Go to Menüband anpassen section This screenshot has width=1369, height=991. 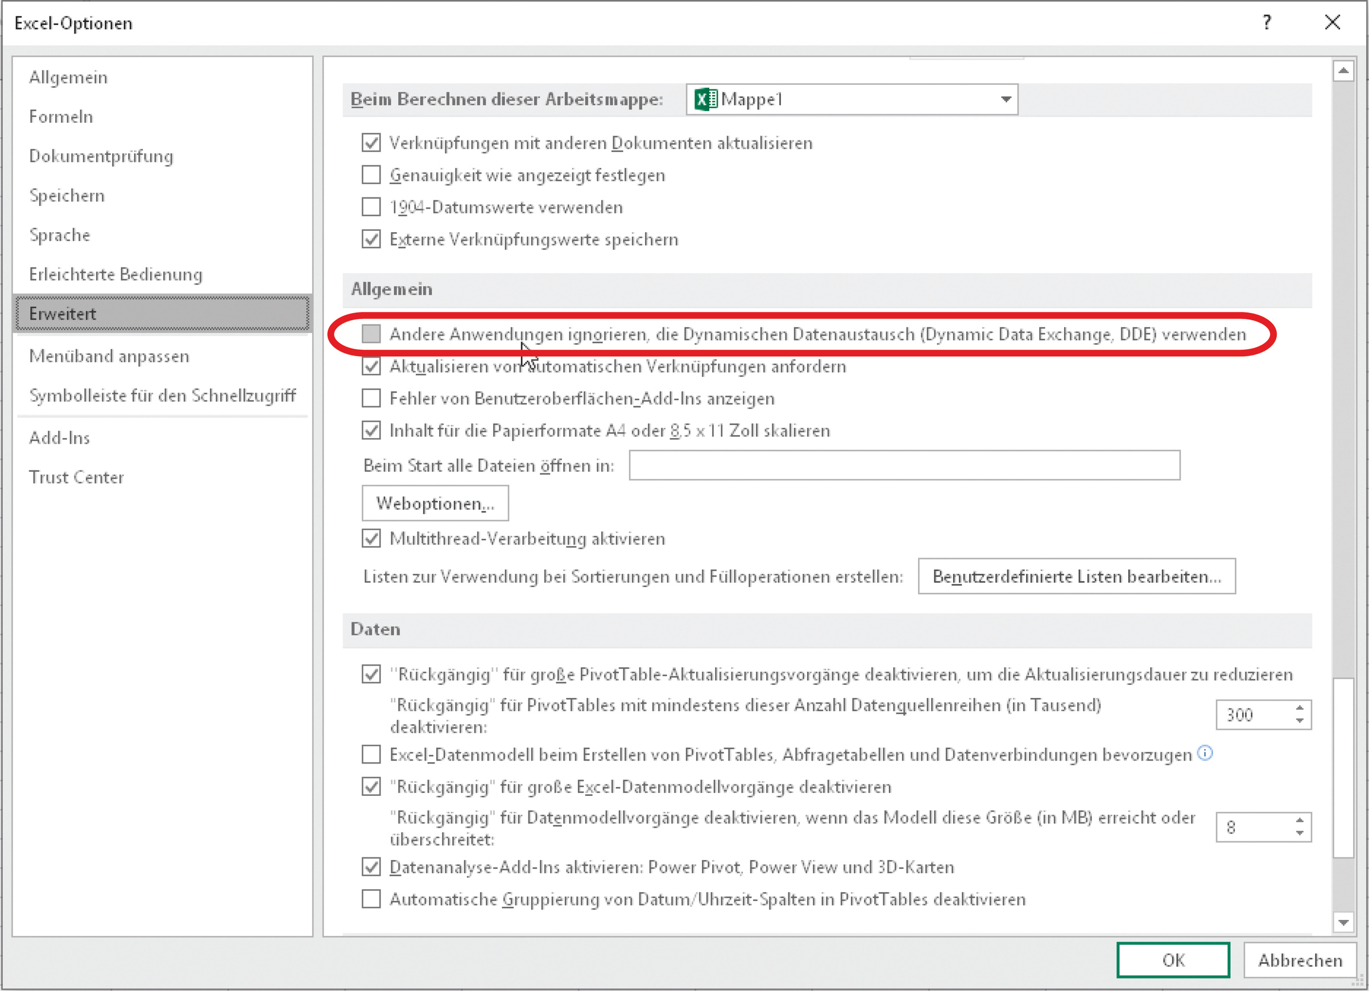coord(109,356)
